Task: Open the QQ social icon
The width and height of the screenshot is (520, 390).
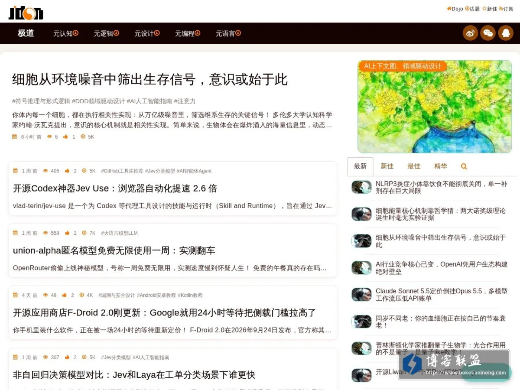Action: tap(506, 33)
